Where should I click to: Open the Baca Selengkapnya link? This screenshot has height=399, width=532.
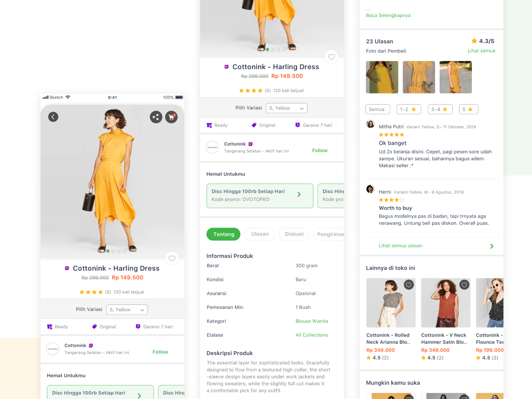388,15
